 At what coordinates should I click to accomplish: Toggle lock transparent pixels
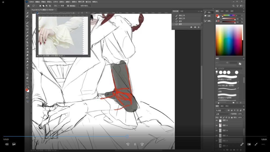point(221,117)
